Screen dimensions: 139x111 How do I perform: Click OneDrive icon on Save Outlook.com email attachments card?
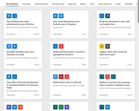(15, 16)
